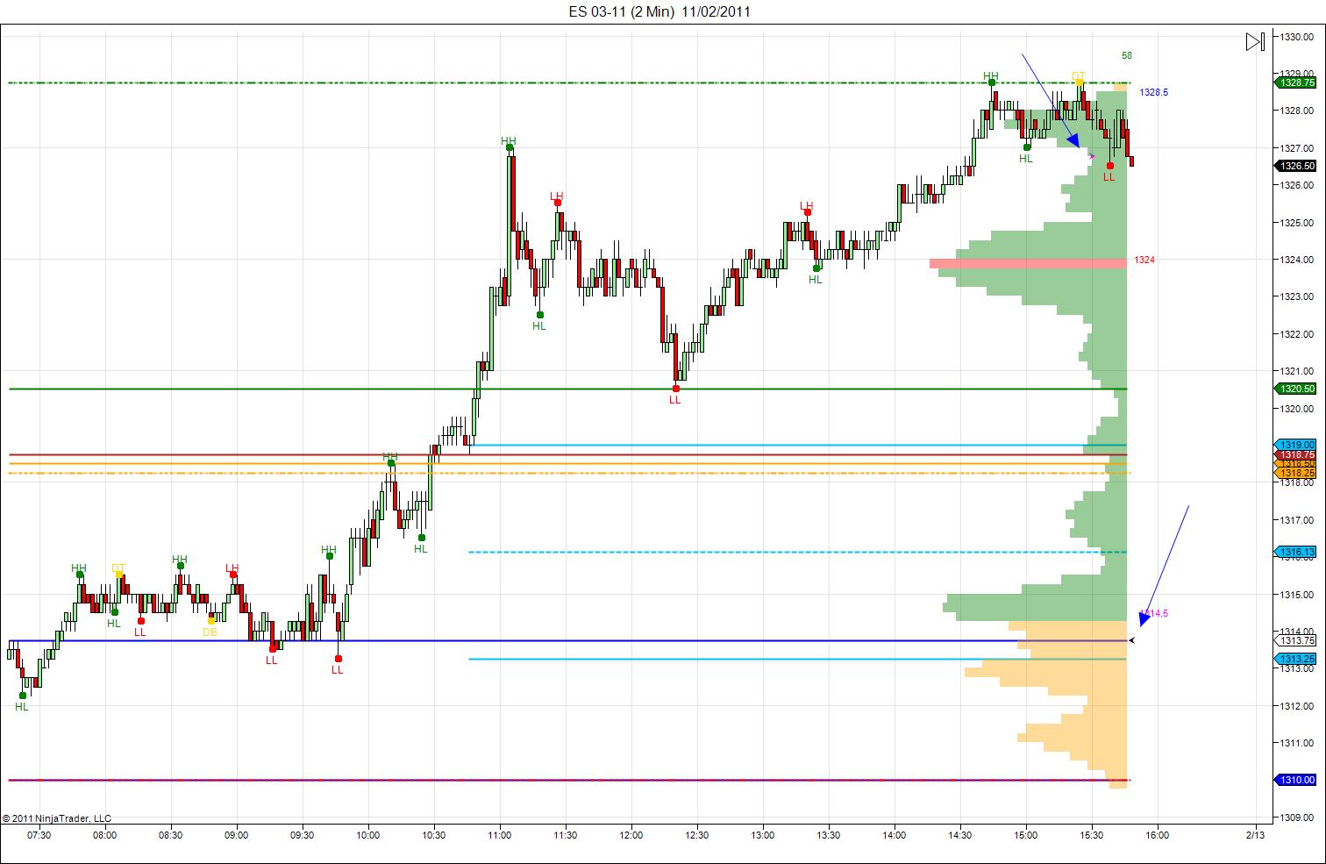This screenshot has height=864, width=1326.
Task: Click the scroll-to-last-bar arrow icon
Action: click(x=1255, y=41)
